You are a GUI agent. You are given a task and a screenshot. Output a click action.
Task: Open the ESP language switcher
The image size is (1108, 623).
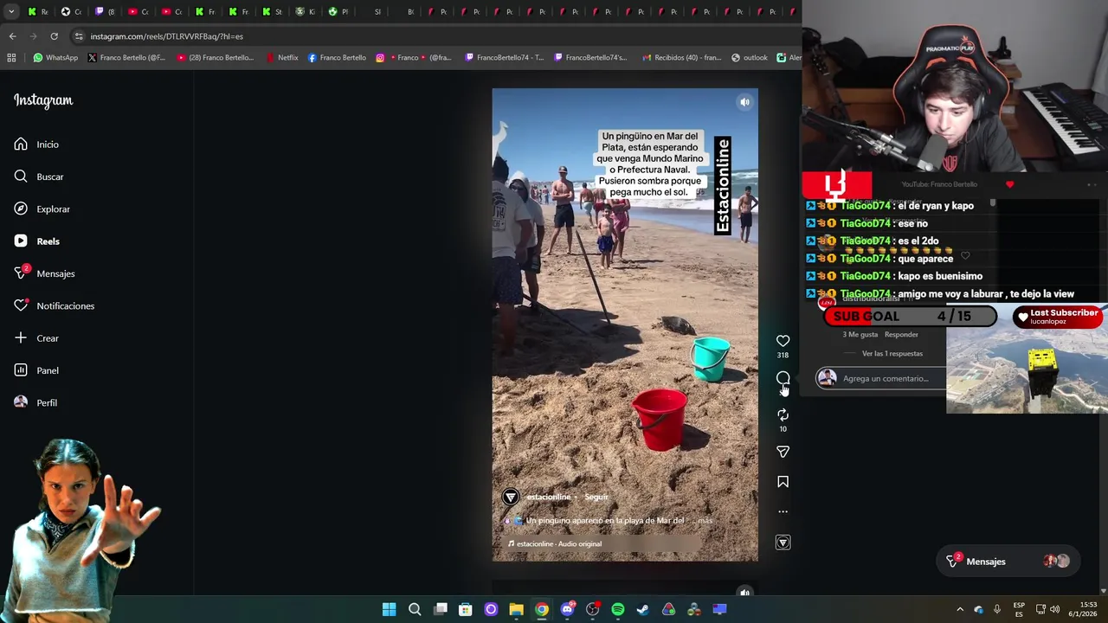point(1019,609)
